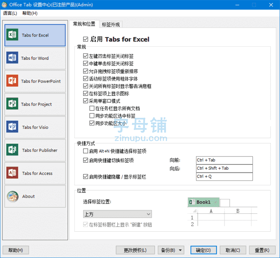Viewport: 280px width, 258px height.
Task: Disable 关闭所有标签时显示警告消息框
Action: point(86,86)
